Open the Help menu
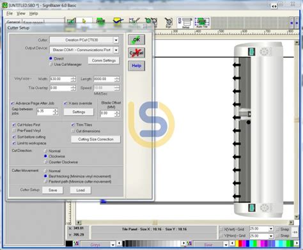This screenshot has width=303, height=250. tap(33, 13)
